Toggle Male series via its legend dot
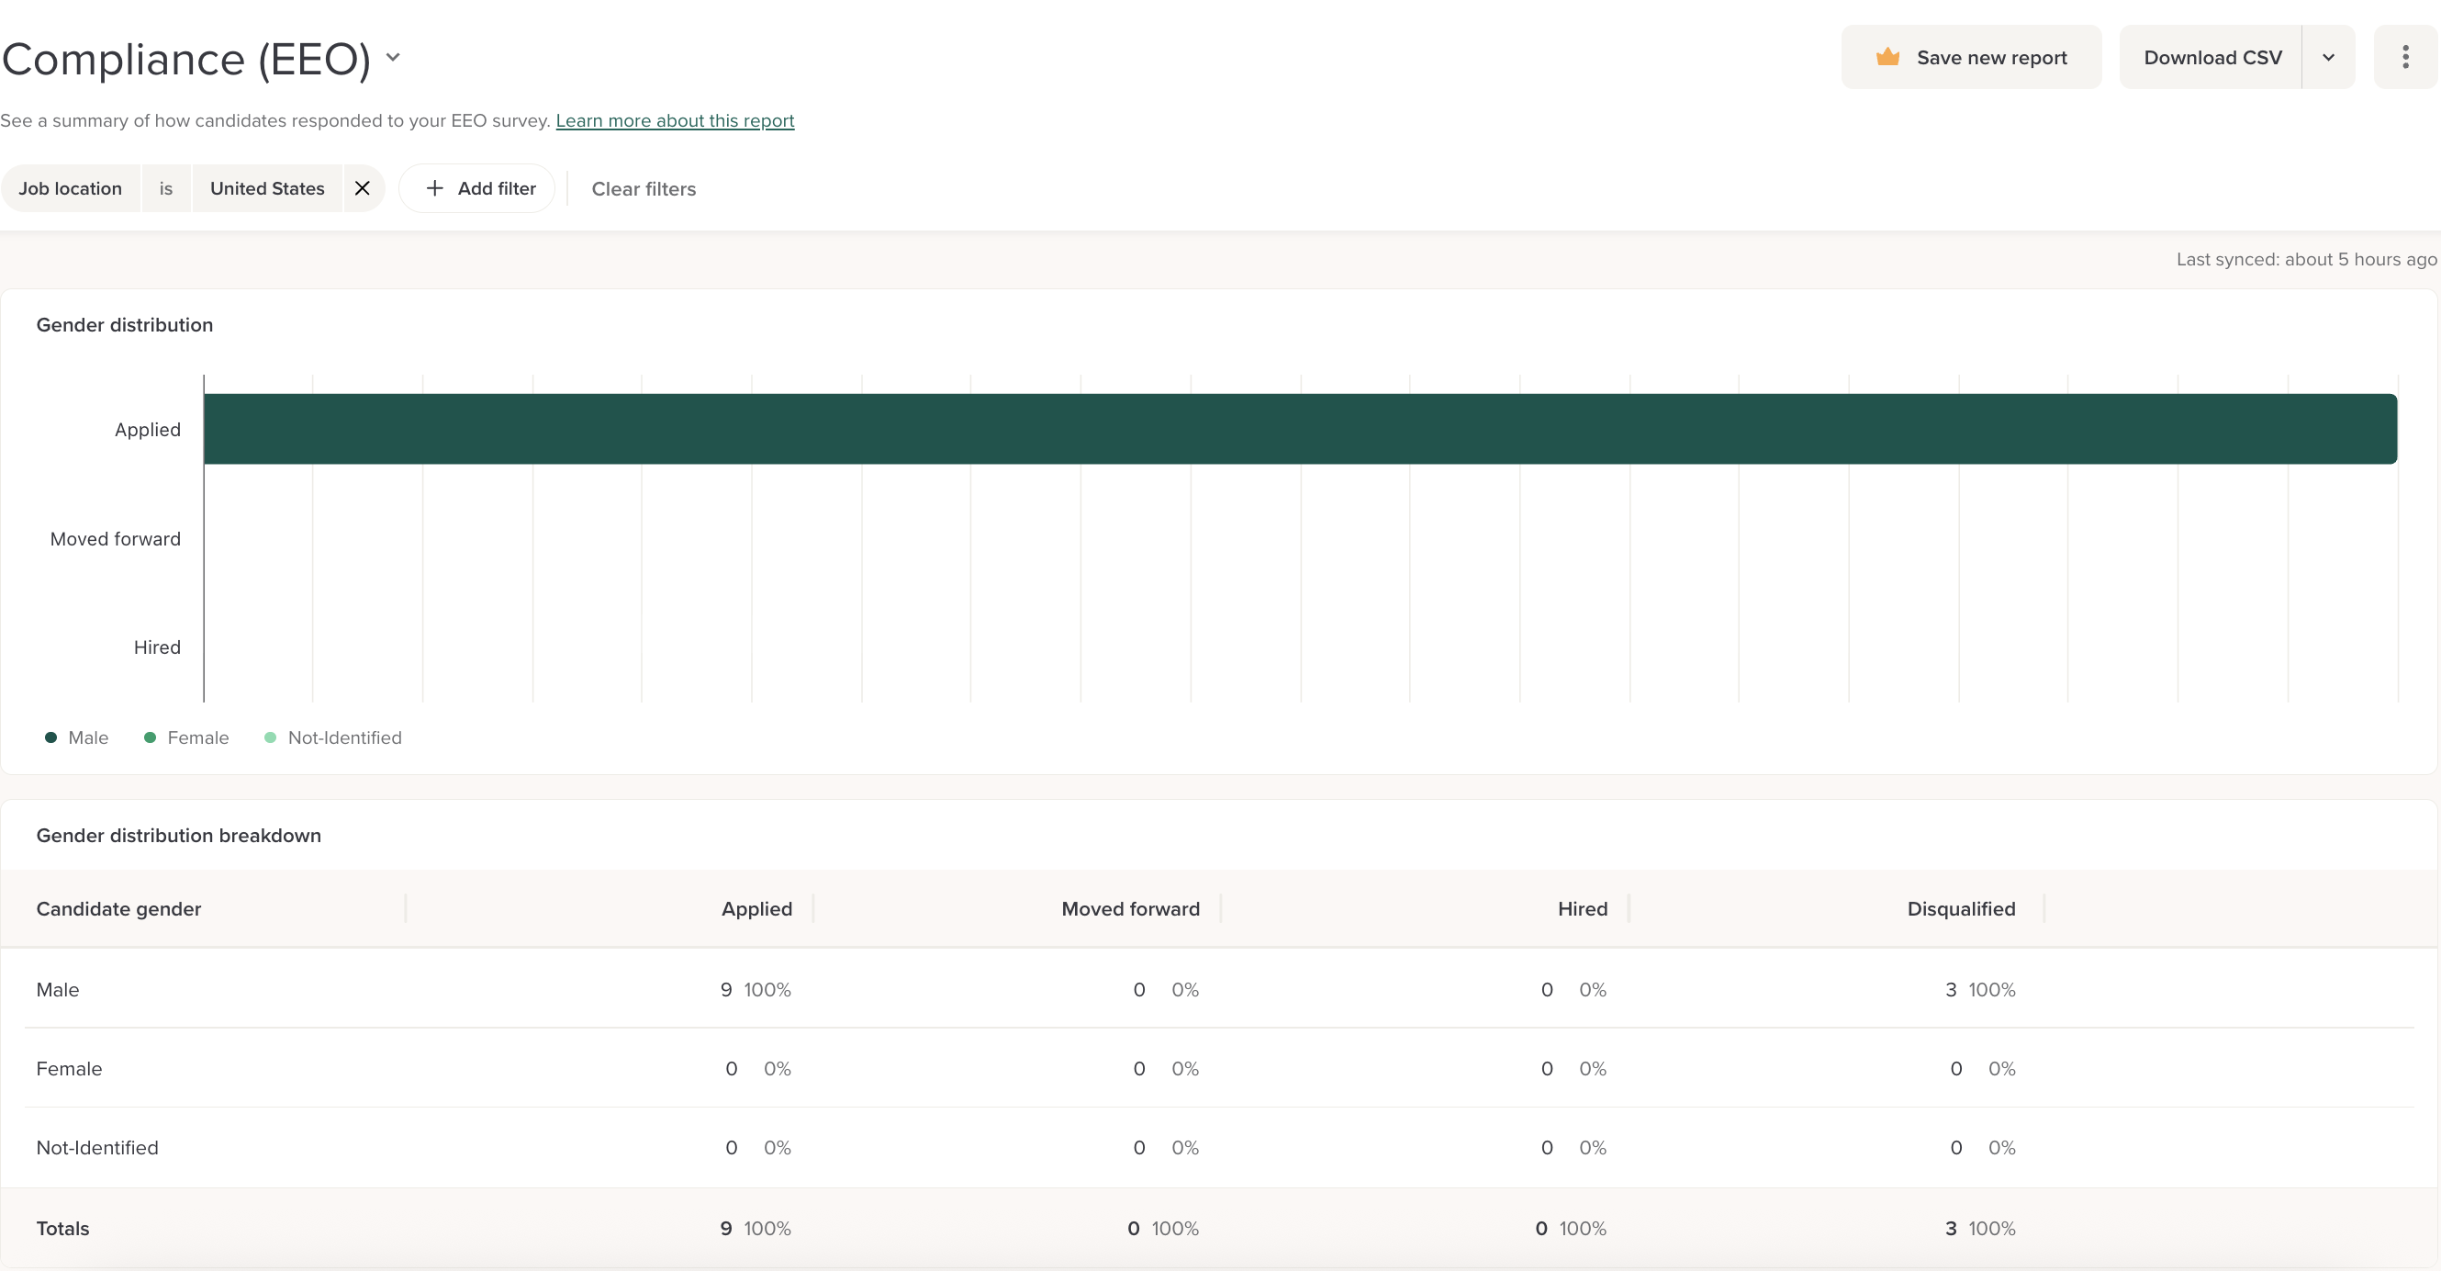Screen dimensions: 2441x1271 tap(51, 737)
